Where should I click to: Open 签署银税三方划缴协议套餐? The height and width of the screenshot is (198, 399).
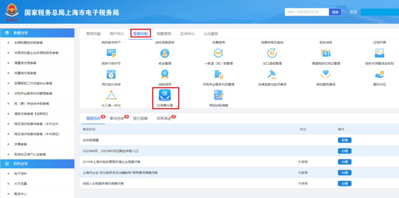tap(33, 83)
